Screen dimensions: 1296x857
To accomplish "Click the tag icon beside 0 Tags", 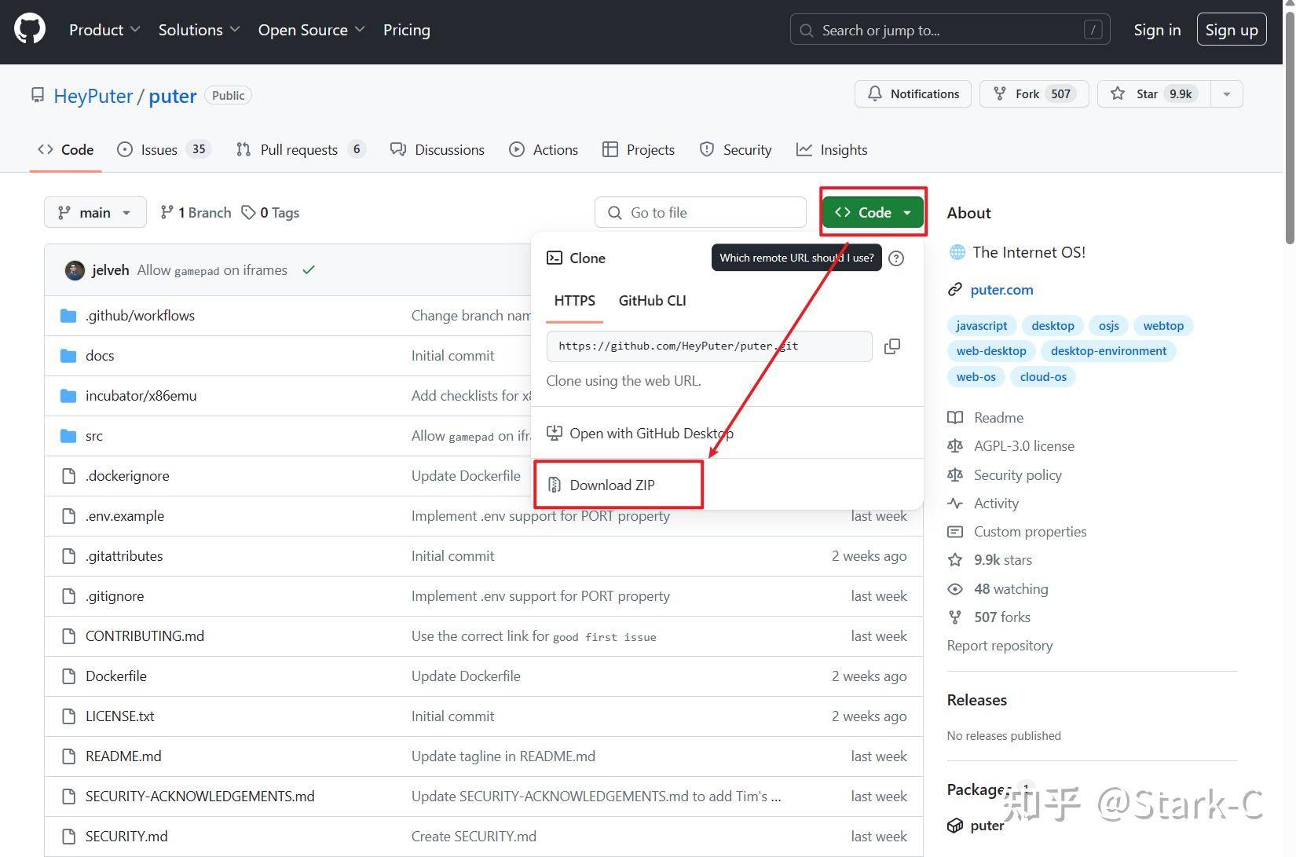I will click(x=248, y=213).
